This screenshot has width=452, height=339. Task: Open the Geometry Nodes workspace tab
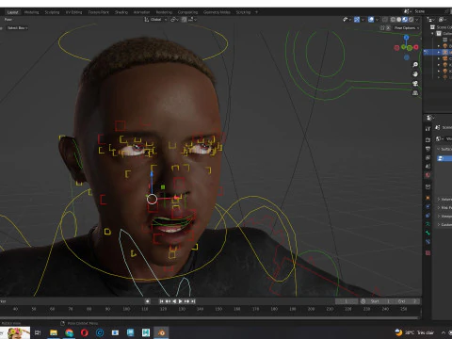pyautogui.click(x=217, y=12)
